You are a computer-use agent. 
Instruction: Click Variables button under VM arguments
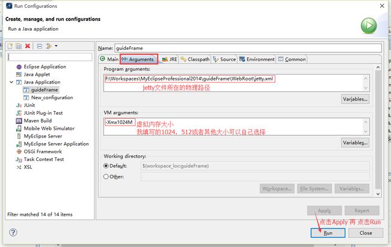point(355,142)
